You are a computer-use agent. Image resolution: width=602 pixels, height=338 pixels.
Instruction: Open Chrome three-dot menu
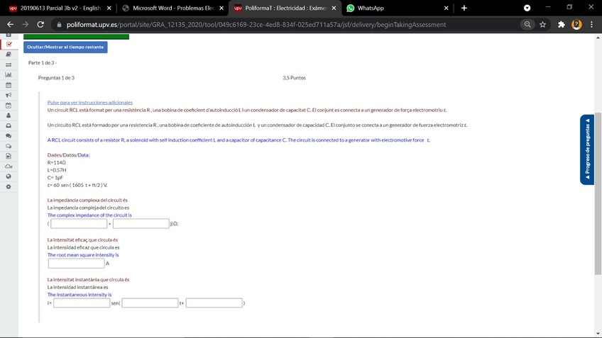tap(591, 25)
